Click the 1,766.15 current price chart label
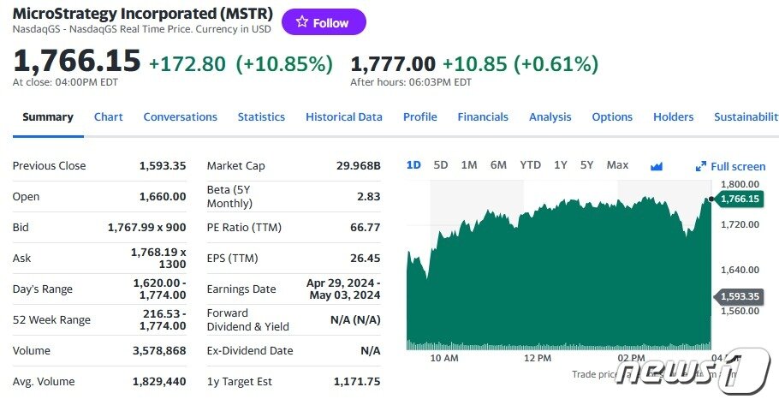Screen dimensions: 779x405 point(740,199)
